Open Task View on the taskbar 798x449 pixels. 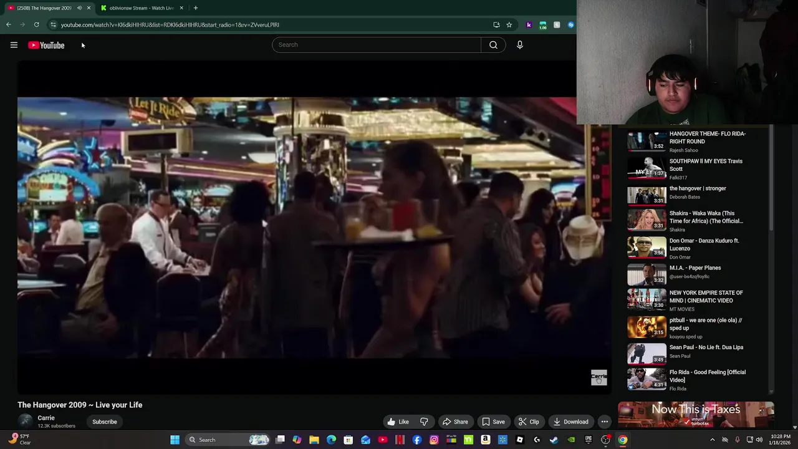281,440
